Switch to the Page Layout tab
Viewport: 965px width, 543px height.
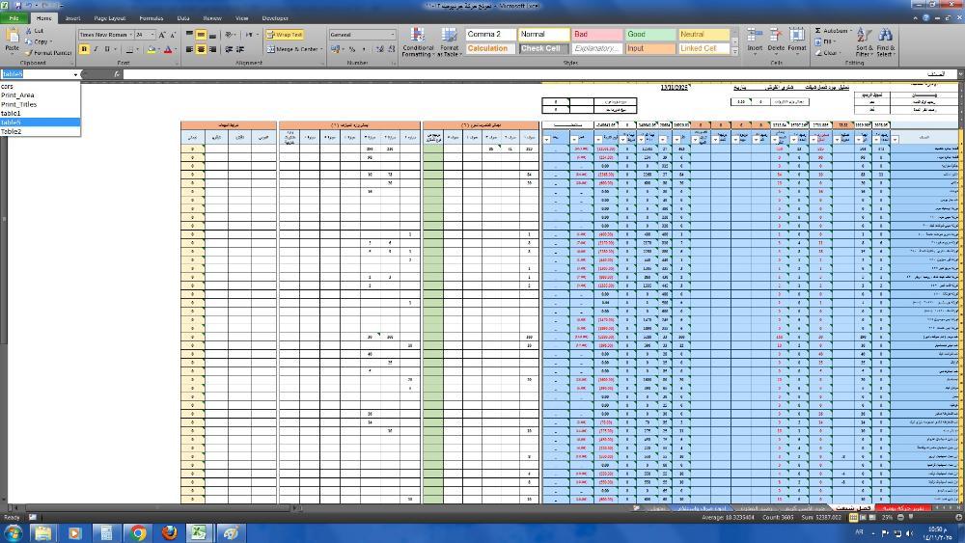110,18
